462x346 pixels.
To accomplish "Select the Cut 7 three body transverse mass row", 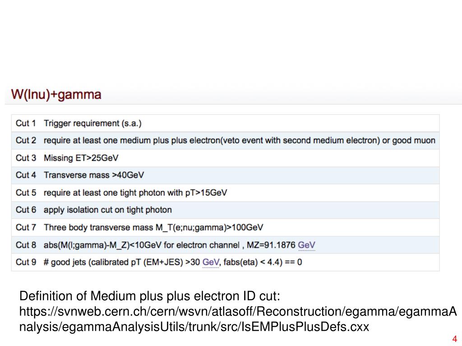I will (226, 228).
